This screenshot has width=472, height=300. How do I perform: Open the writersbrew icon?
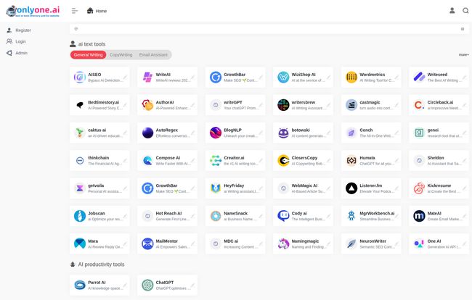(x=283, y=105)
